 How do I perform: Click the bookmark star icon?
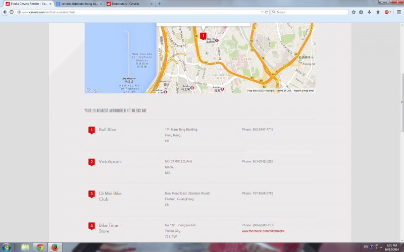[x=353, y=12]
